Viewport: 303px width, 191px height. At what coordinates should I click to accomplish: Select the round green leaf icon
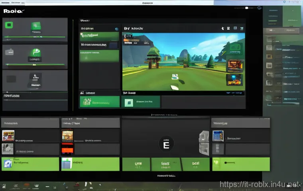coord(35,52)
